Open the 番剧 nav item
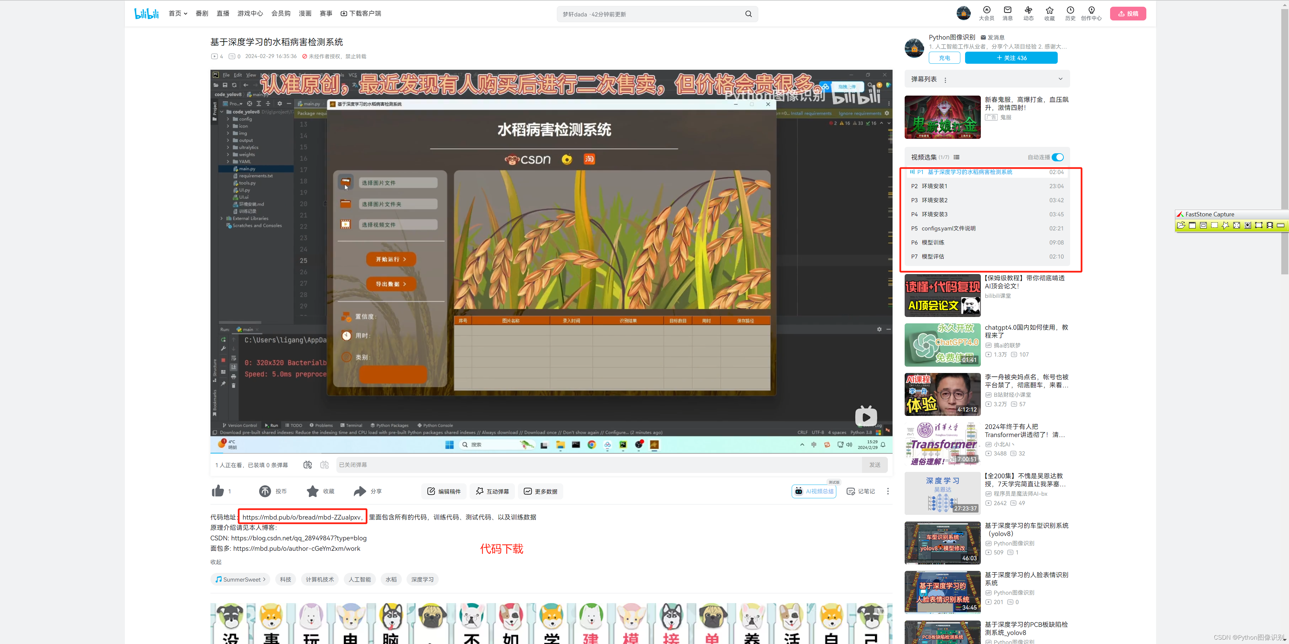The width and height of the screenshot is (1289, 644). pos(202,13)
